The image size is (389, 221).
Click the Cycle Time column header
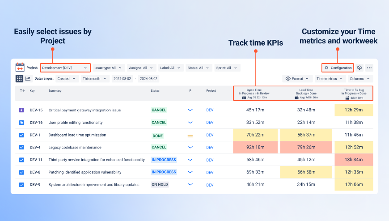[254, 93]
